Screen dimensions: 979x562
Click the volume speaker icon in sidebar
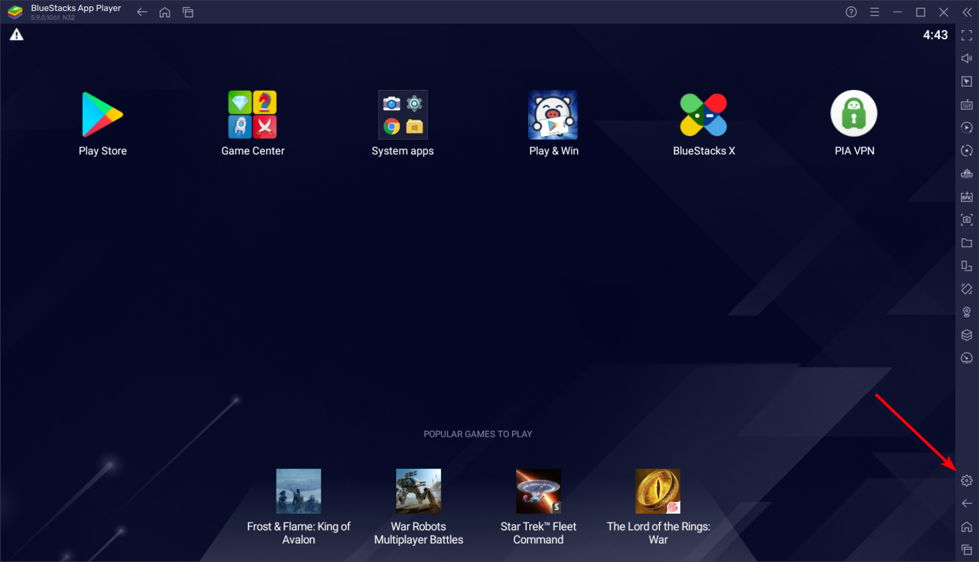[x=967, y=58]
